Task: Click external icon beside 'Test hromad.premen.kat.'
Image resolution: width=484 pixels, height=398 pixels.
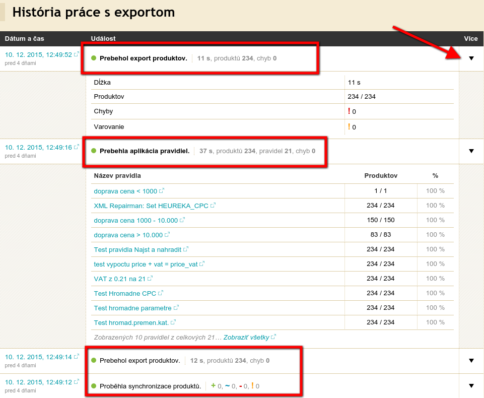Action: pos(173,322)
